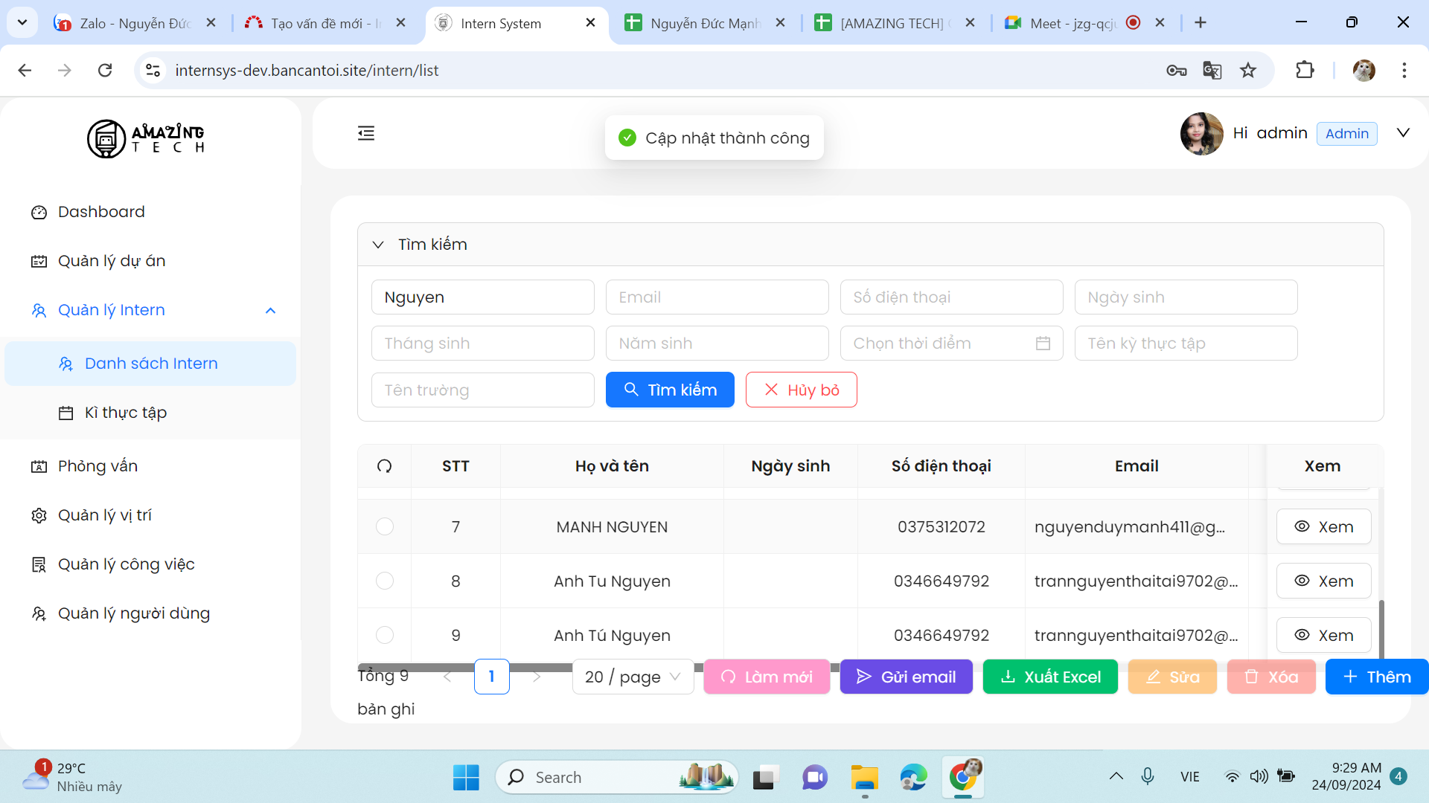Click the calendar icon in Chọn thời điểm
Viewport: 1429px width, 803px height.
tap(1043, 344)
